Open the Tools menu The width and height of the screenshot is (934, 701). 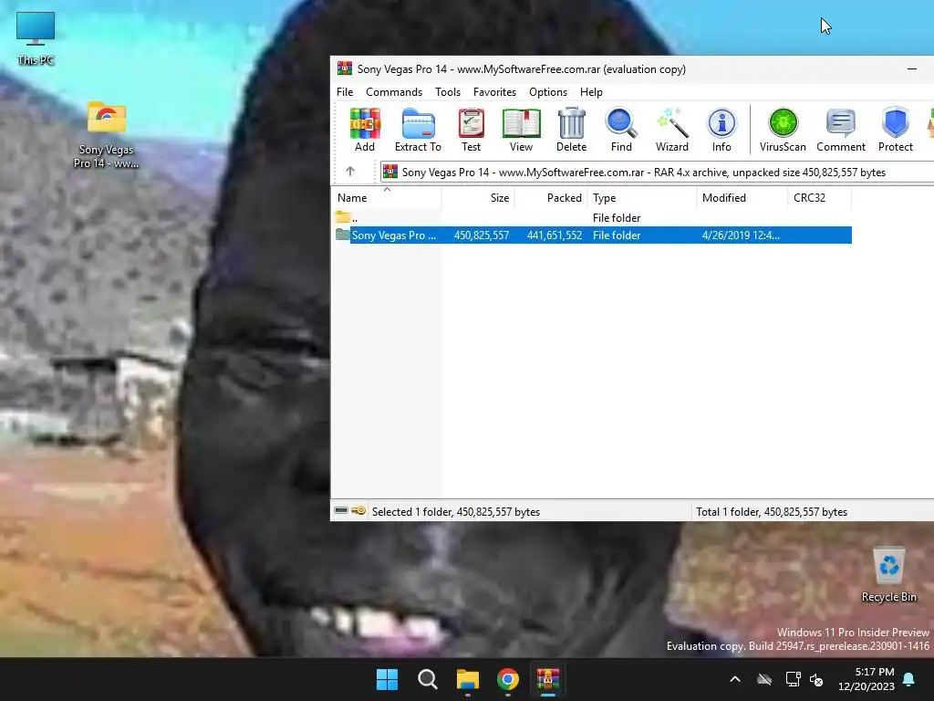(x=447, y=92)
